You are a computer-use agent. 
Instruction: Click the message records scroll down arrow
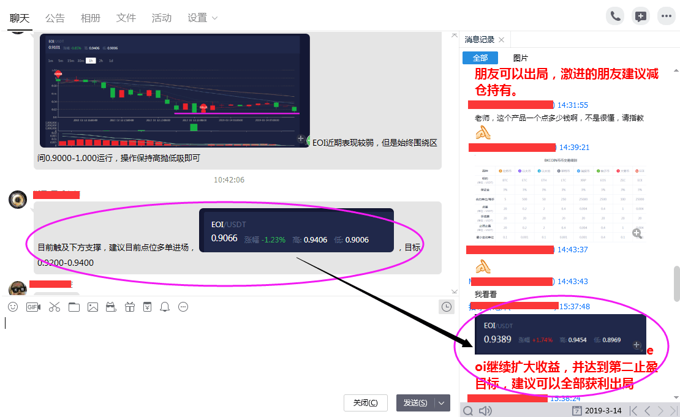(x=676, y=397)
